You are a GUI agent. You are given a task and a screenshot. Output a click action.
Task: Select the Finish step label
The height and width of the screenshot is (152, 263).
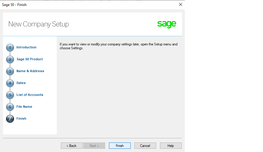tap(21, 118)
